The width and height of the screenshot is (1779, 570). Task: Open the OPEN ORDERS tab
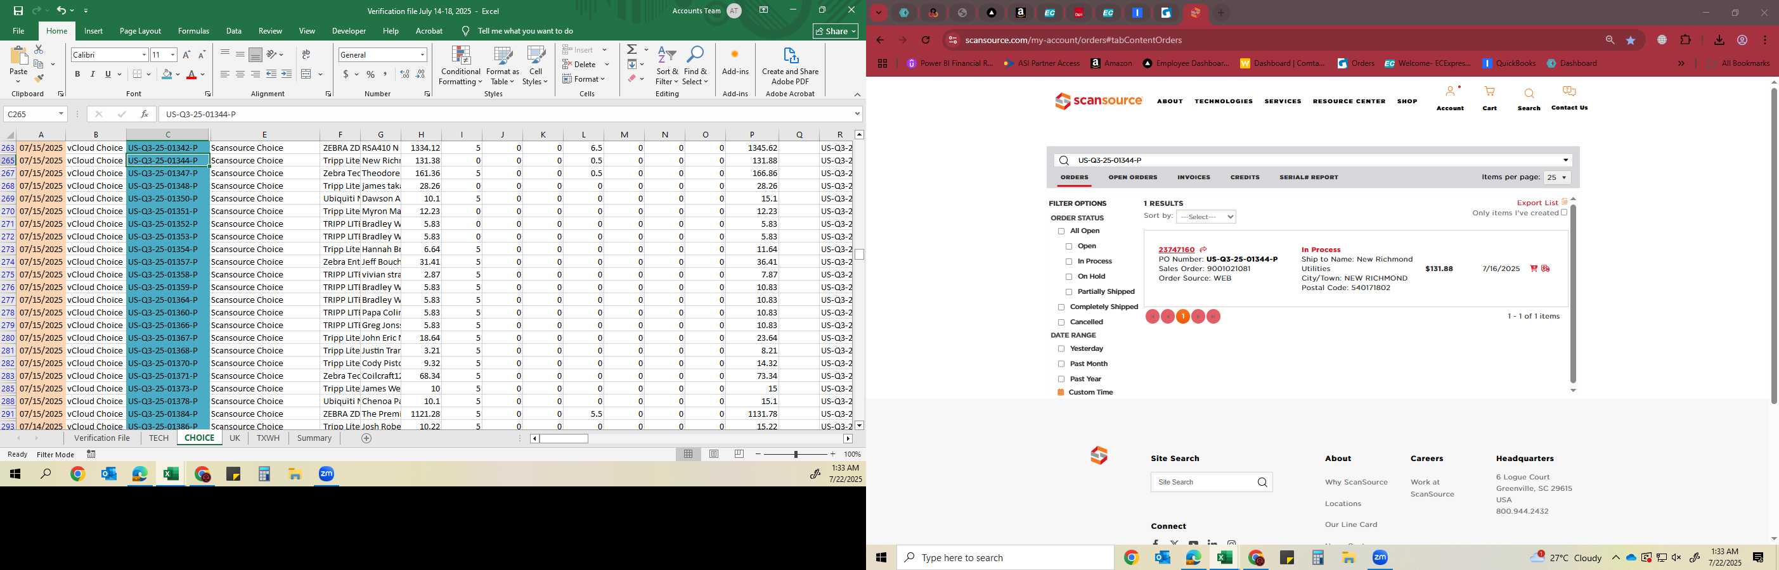tap(1132, 177)
